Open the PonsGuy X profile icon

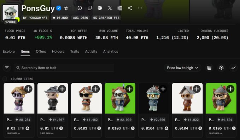(x=110, y=8)
